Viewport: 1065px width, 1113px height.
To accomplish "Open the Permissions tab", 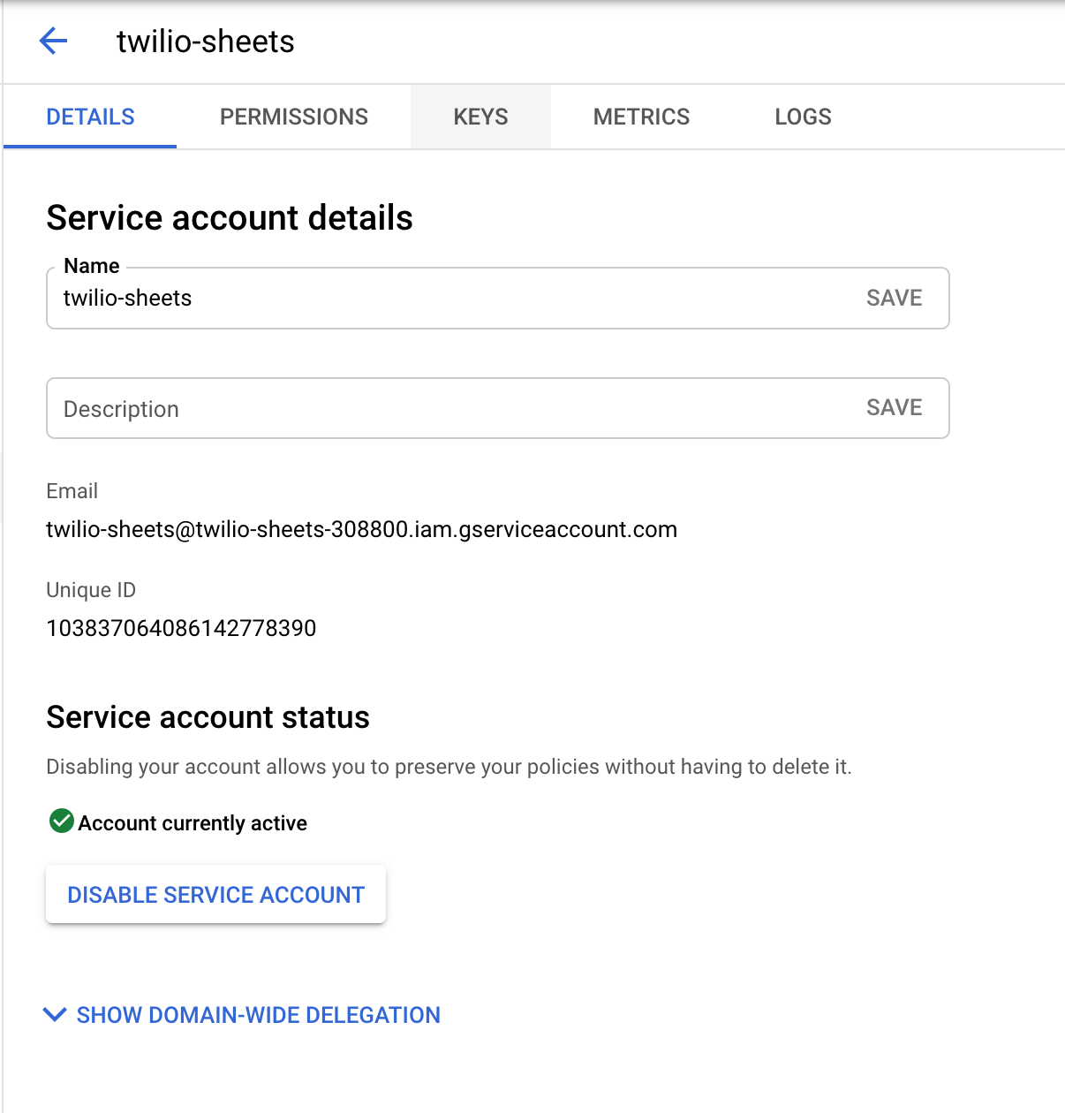I will click(x=294, y=117).
